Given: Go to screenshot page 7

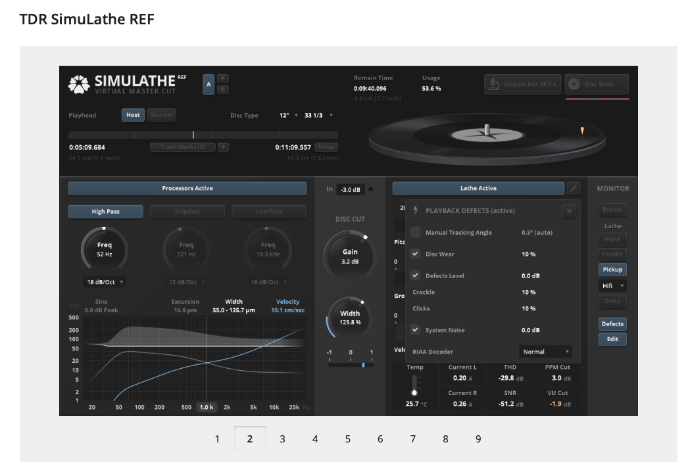Looking at the screenshot, I should pyautogui.click(x=413, y=438).
